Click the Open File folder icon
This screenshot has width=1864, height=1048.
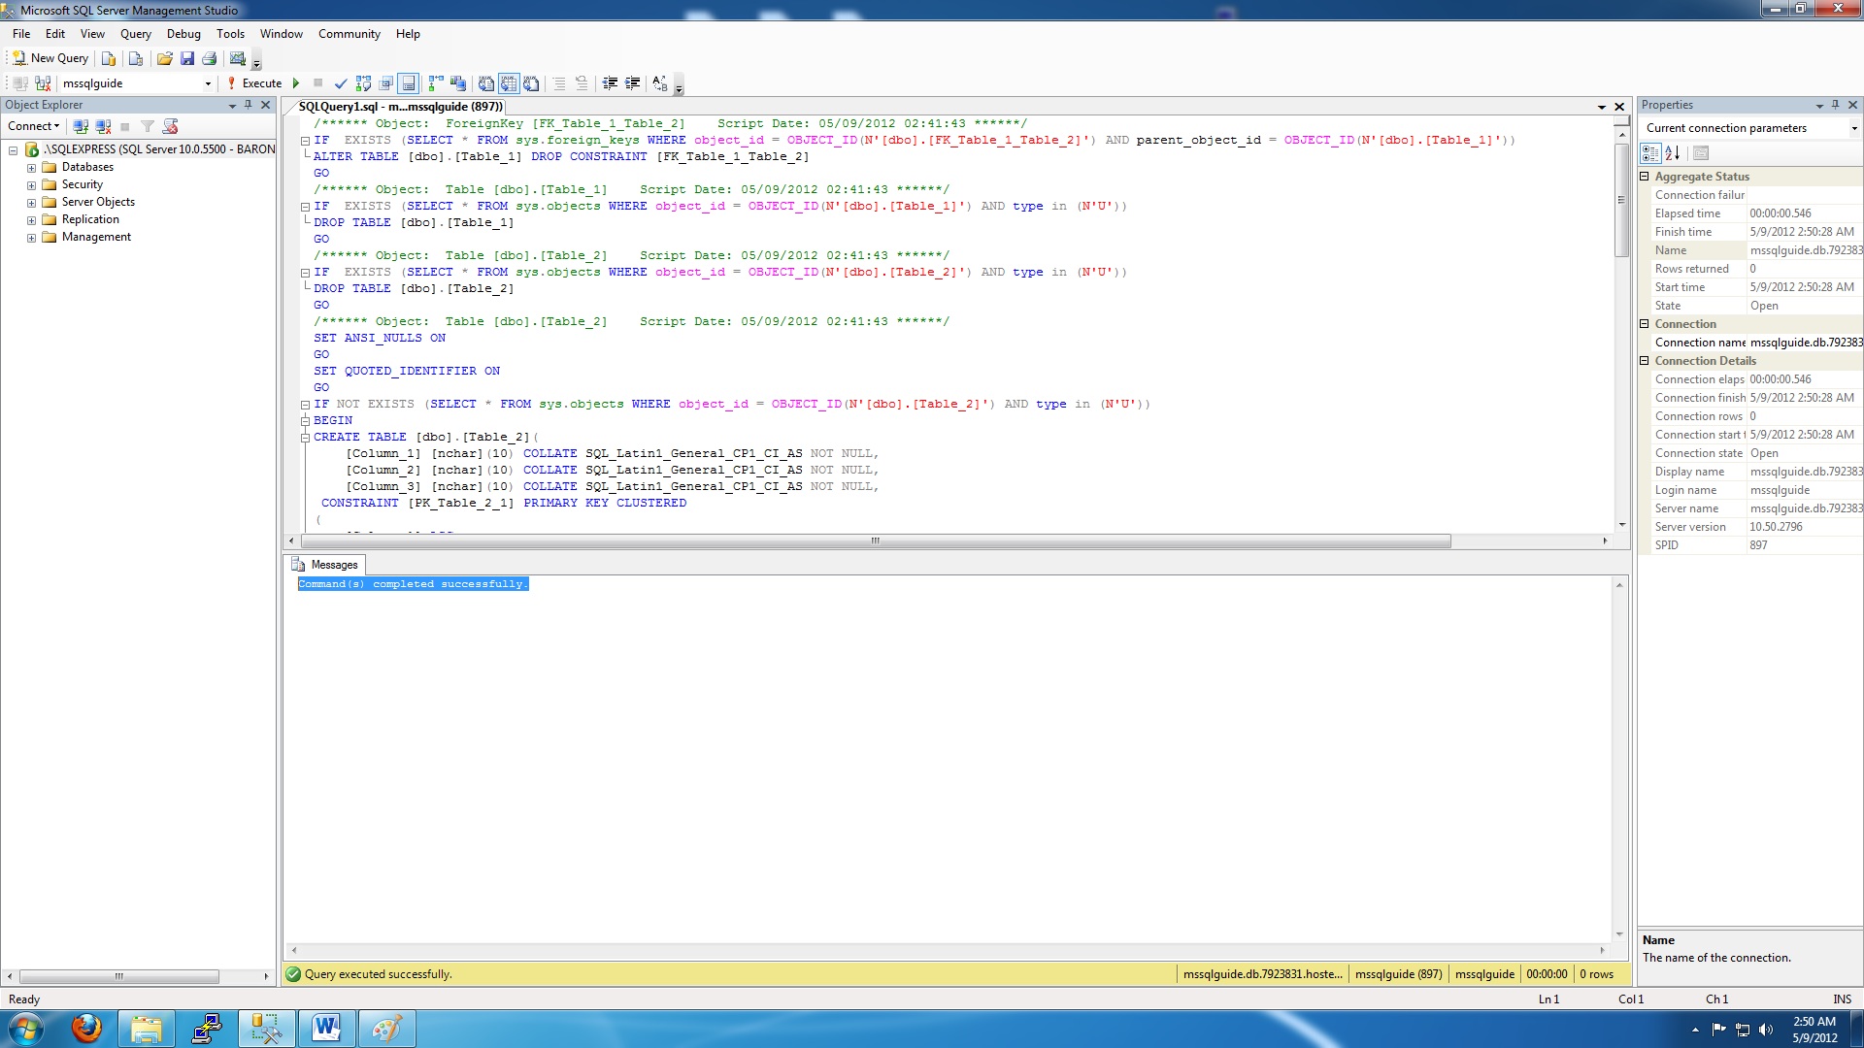pyautogui.click(x=165, y=58)
